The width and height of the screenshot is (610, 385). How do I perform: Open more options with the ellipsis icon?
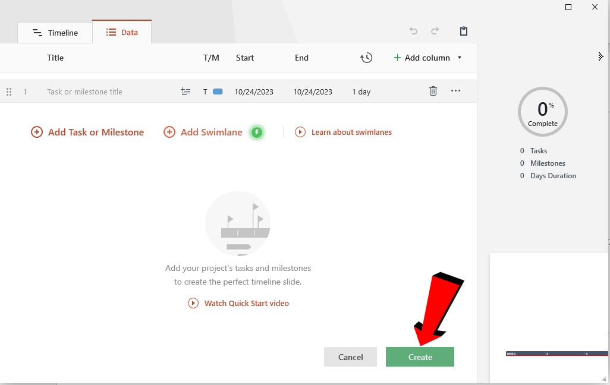point(455,91)
